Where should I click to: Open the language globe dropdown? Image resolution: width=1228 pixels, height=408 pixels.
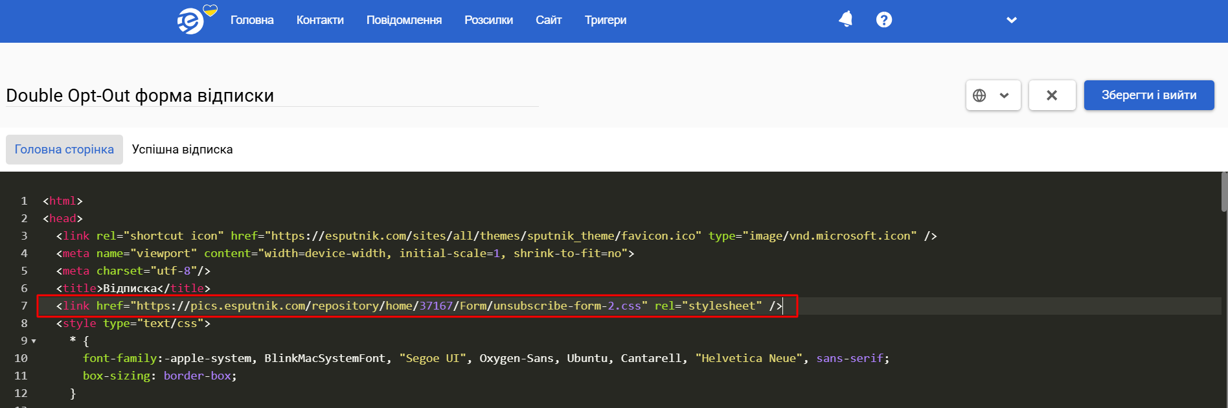tap(993, 95)
